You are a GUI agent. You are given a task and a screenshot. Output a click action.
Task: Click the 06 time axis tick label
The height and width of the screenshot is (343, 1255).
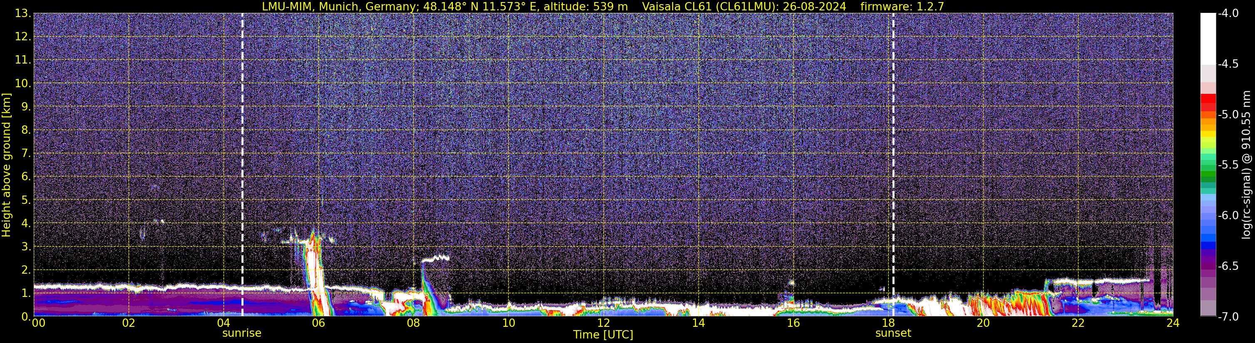(318, 323)
